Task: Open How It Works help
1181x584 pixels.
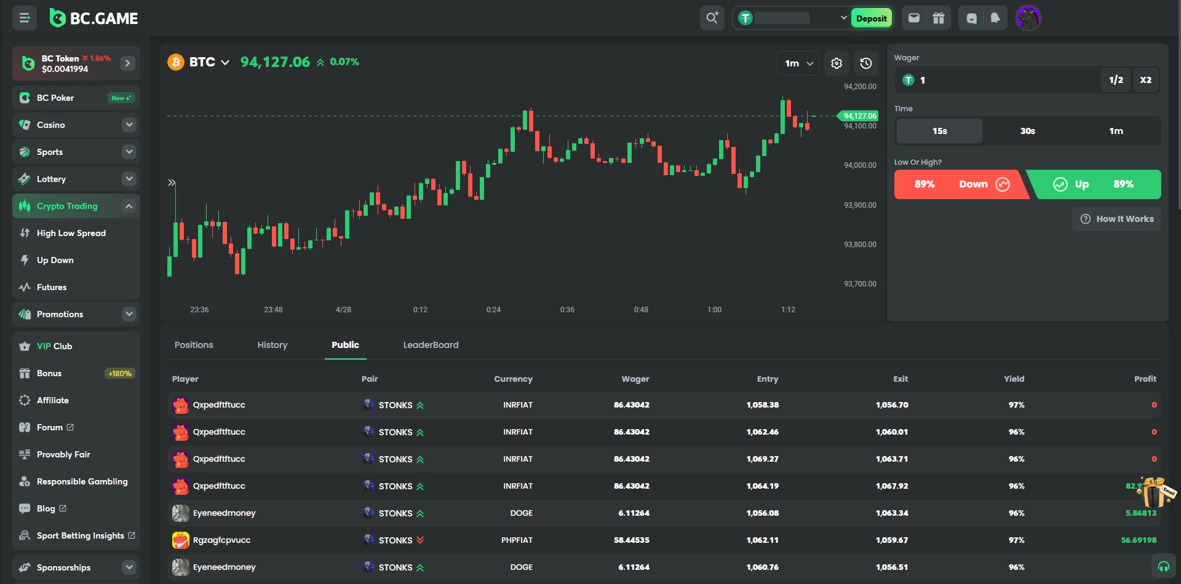Action: [x=1117, y=219]
